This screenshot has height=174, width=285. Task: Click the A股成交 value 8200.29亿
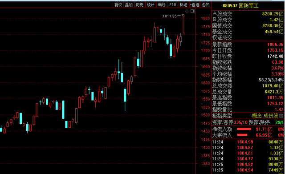[273, 14]
